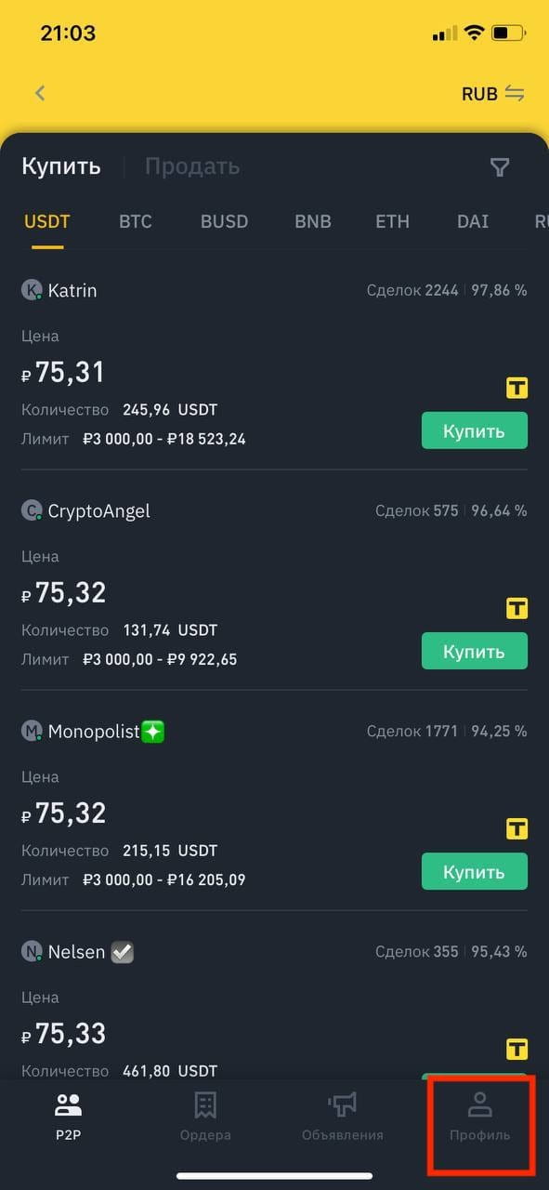The height and width of the screenshot is (1190, 549).
Task: Switch to the ETH tab
Action: point(392,222)
